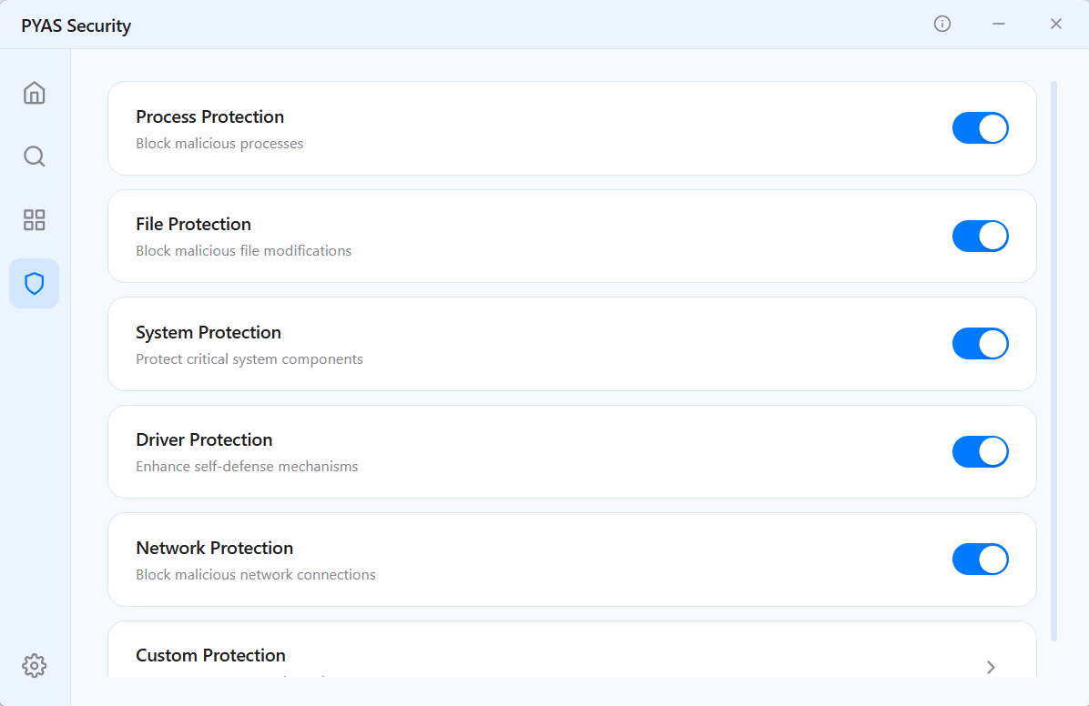Image resolution: width=1089 pixels, height=706 pixels.
Task: Open the Home page from the sidebar
Action: [34, 93]
